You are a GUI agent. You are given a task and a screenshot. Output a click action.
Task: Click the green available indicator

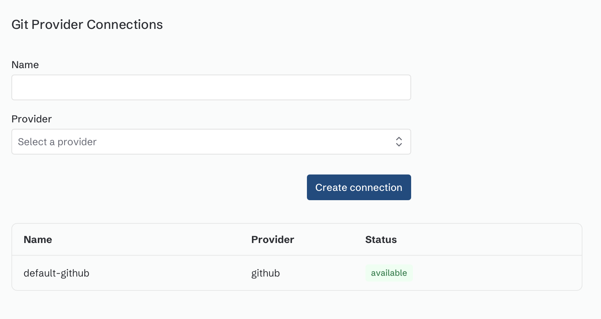coord(389,273)
